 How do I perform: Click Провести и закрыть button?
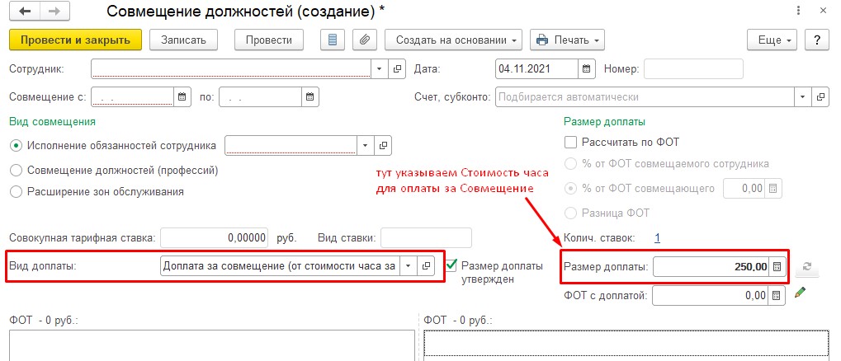point(76,40)
